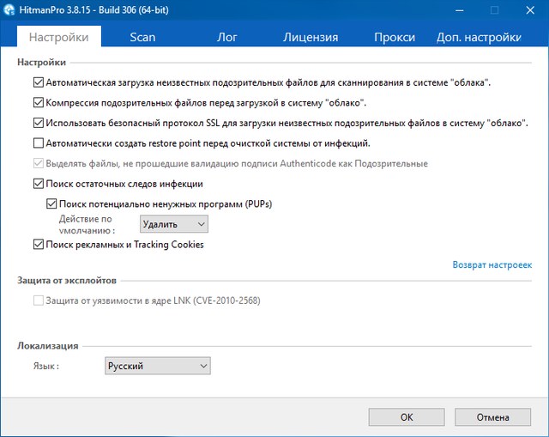Open the Лицензия tab
This screenshot has width=549, height=437.
pos(311,37)
